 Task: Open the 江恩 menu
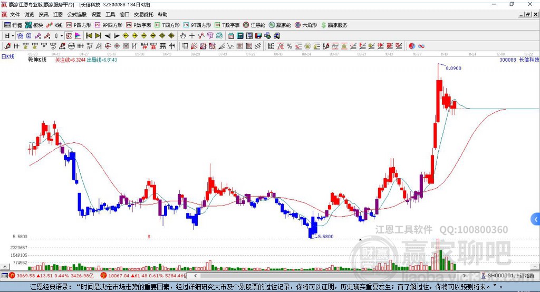coord(58,14)
